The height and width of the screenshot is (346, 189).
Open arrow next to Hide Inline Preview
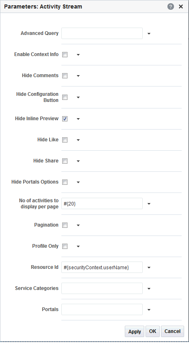(78, 119)
